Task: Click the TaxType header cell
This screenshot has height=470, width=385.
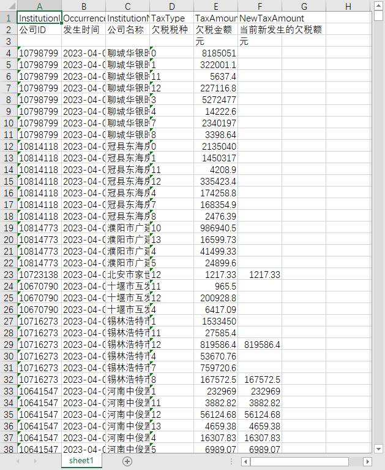Action: 171,18
